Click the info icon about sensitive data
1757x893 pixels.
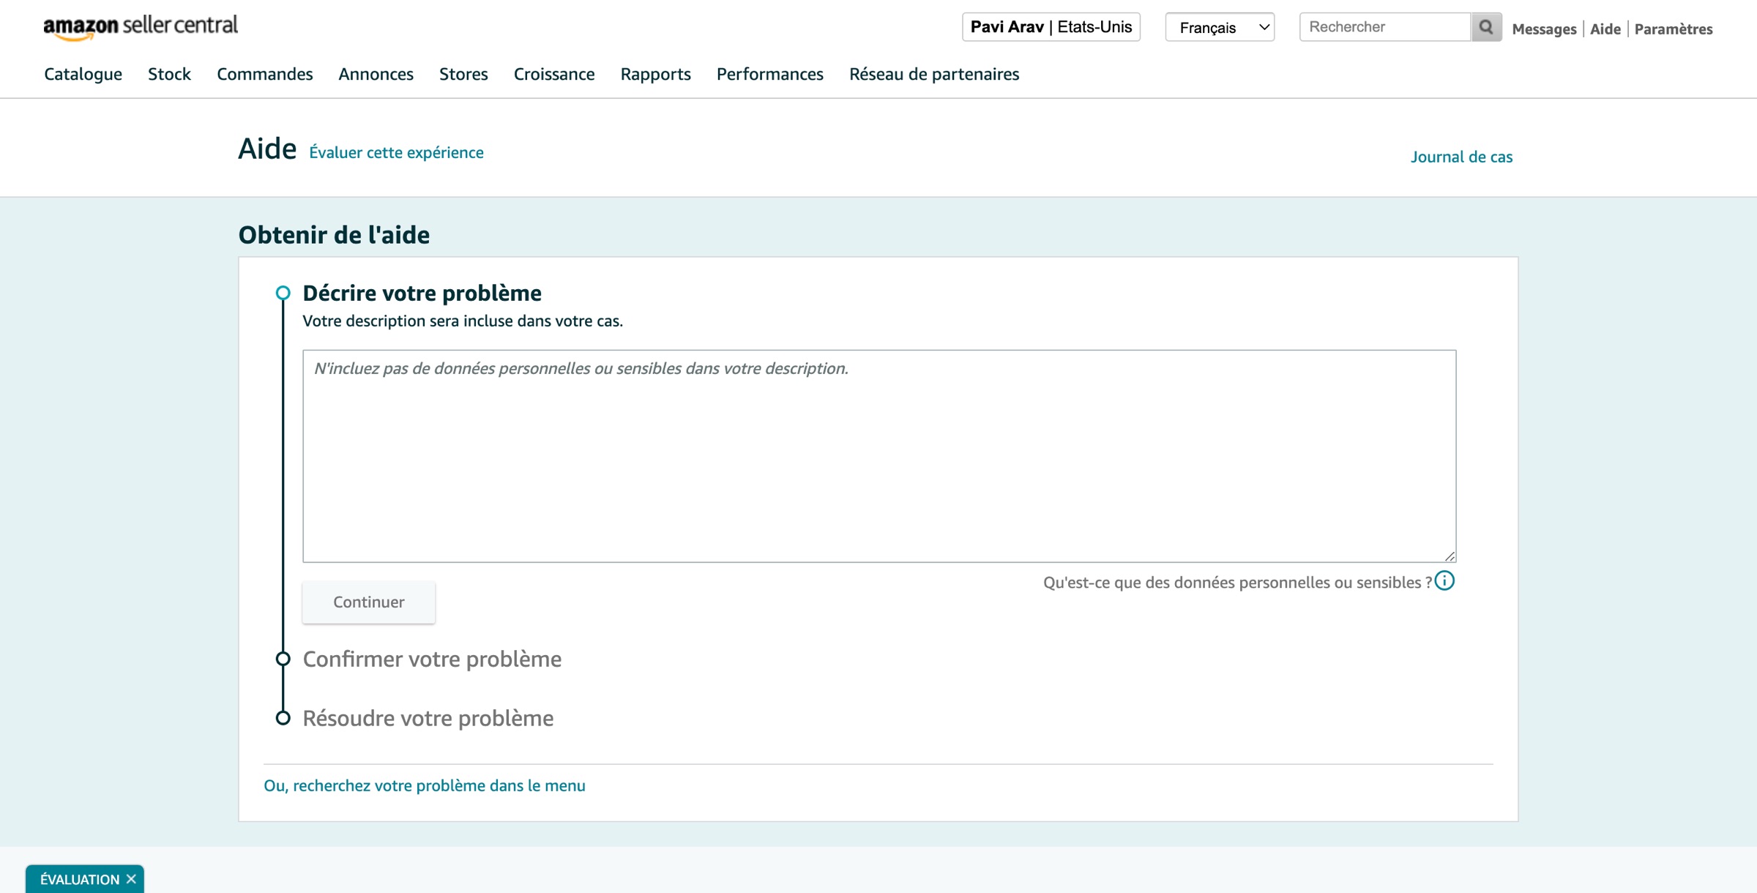(x=1444, y=581)
